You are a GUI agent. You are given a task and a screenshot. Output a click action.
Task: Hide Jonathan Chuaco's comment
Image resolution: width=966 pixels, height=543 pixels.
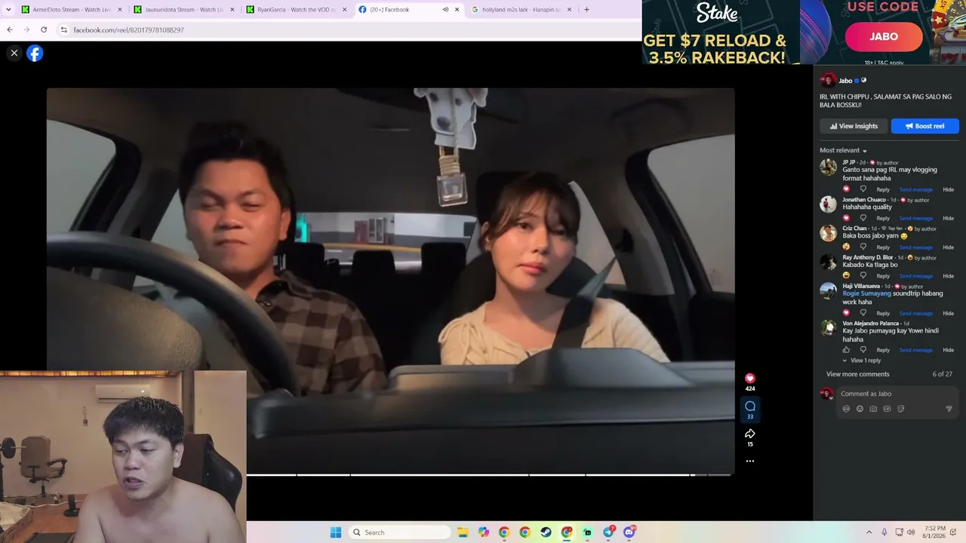click(948, 218)
